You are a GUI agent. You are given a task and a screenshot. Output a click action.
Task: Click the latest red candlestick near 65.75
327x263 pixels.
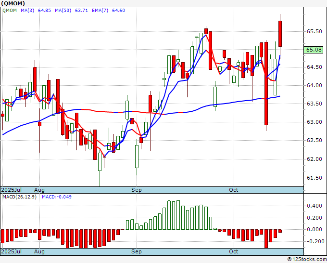280,34
